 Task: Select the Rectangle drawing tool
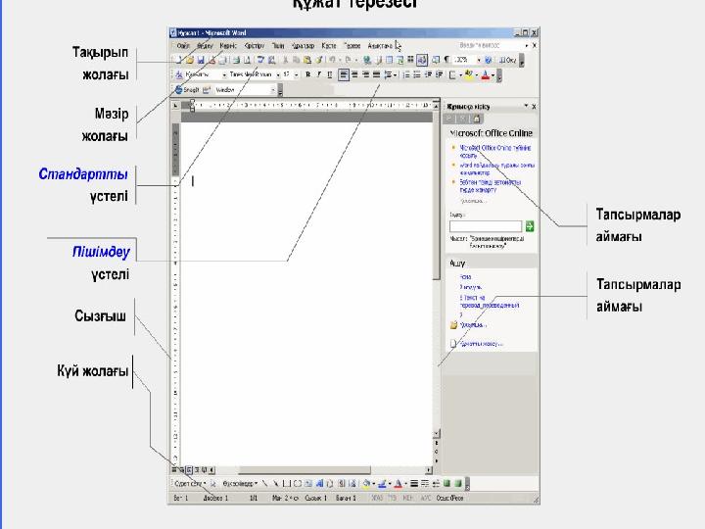[286, 484]
